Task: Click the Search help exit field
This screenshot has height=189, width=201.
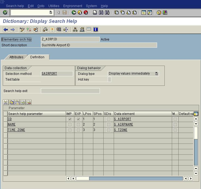Action: pos(70,91)
